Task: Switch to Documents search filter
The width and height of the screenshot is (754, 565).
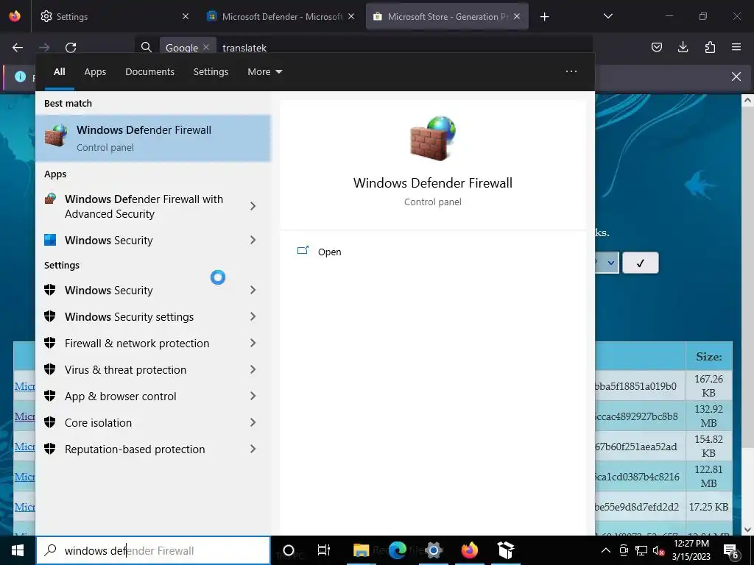Action: pos(149,71)
